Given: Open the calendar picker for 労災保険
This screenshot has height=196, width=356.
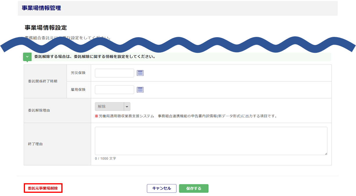Looking at the screenshot, I should click(140, 73).
